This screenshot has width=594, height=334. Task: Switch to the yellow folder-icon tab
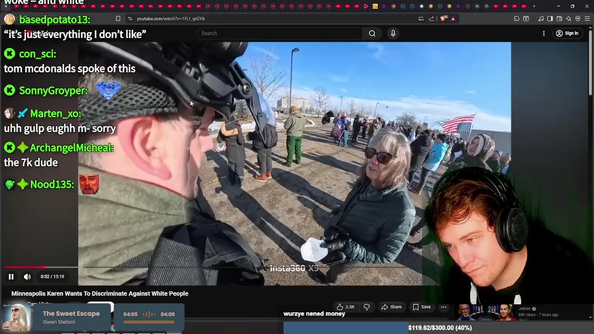coord(375,6)
